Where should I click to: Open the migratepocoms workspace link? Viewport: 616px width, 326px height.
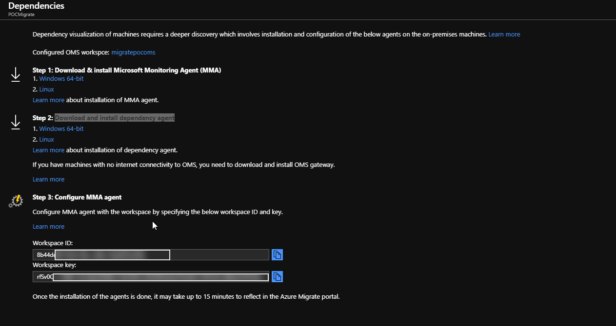133,52
